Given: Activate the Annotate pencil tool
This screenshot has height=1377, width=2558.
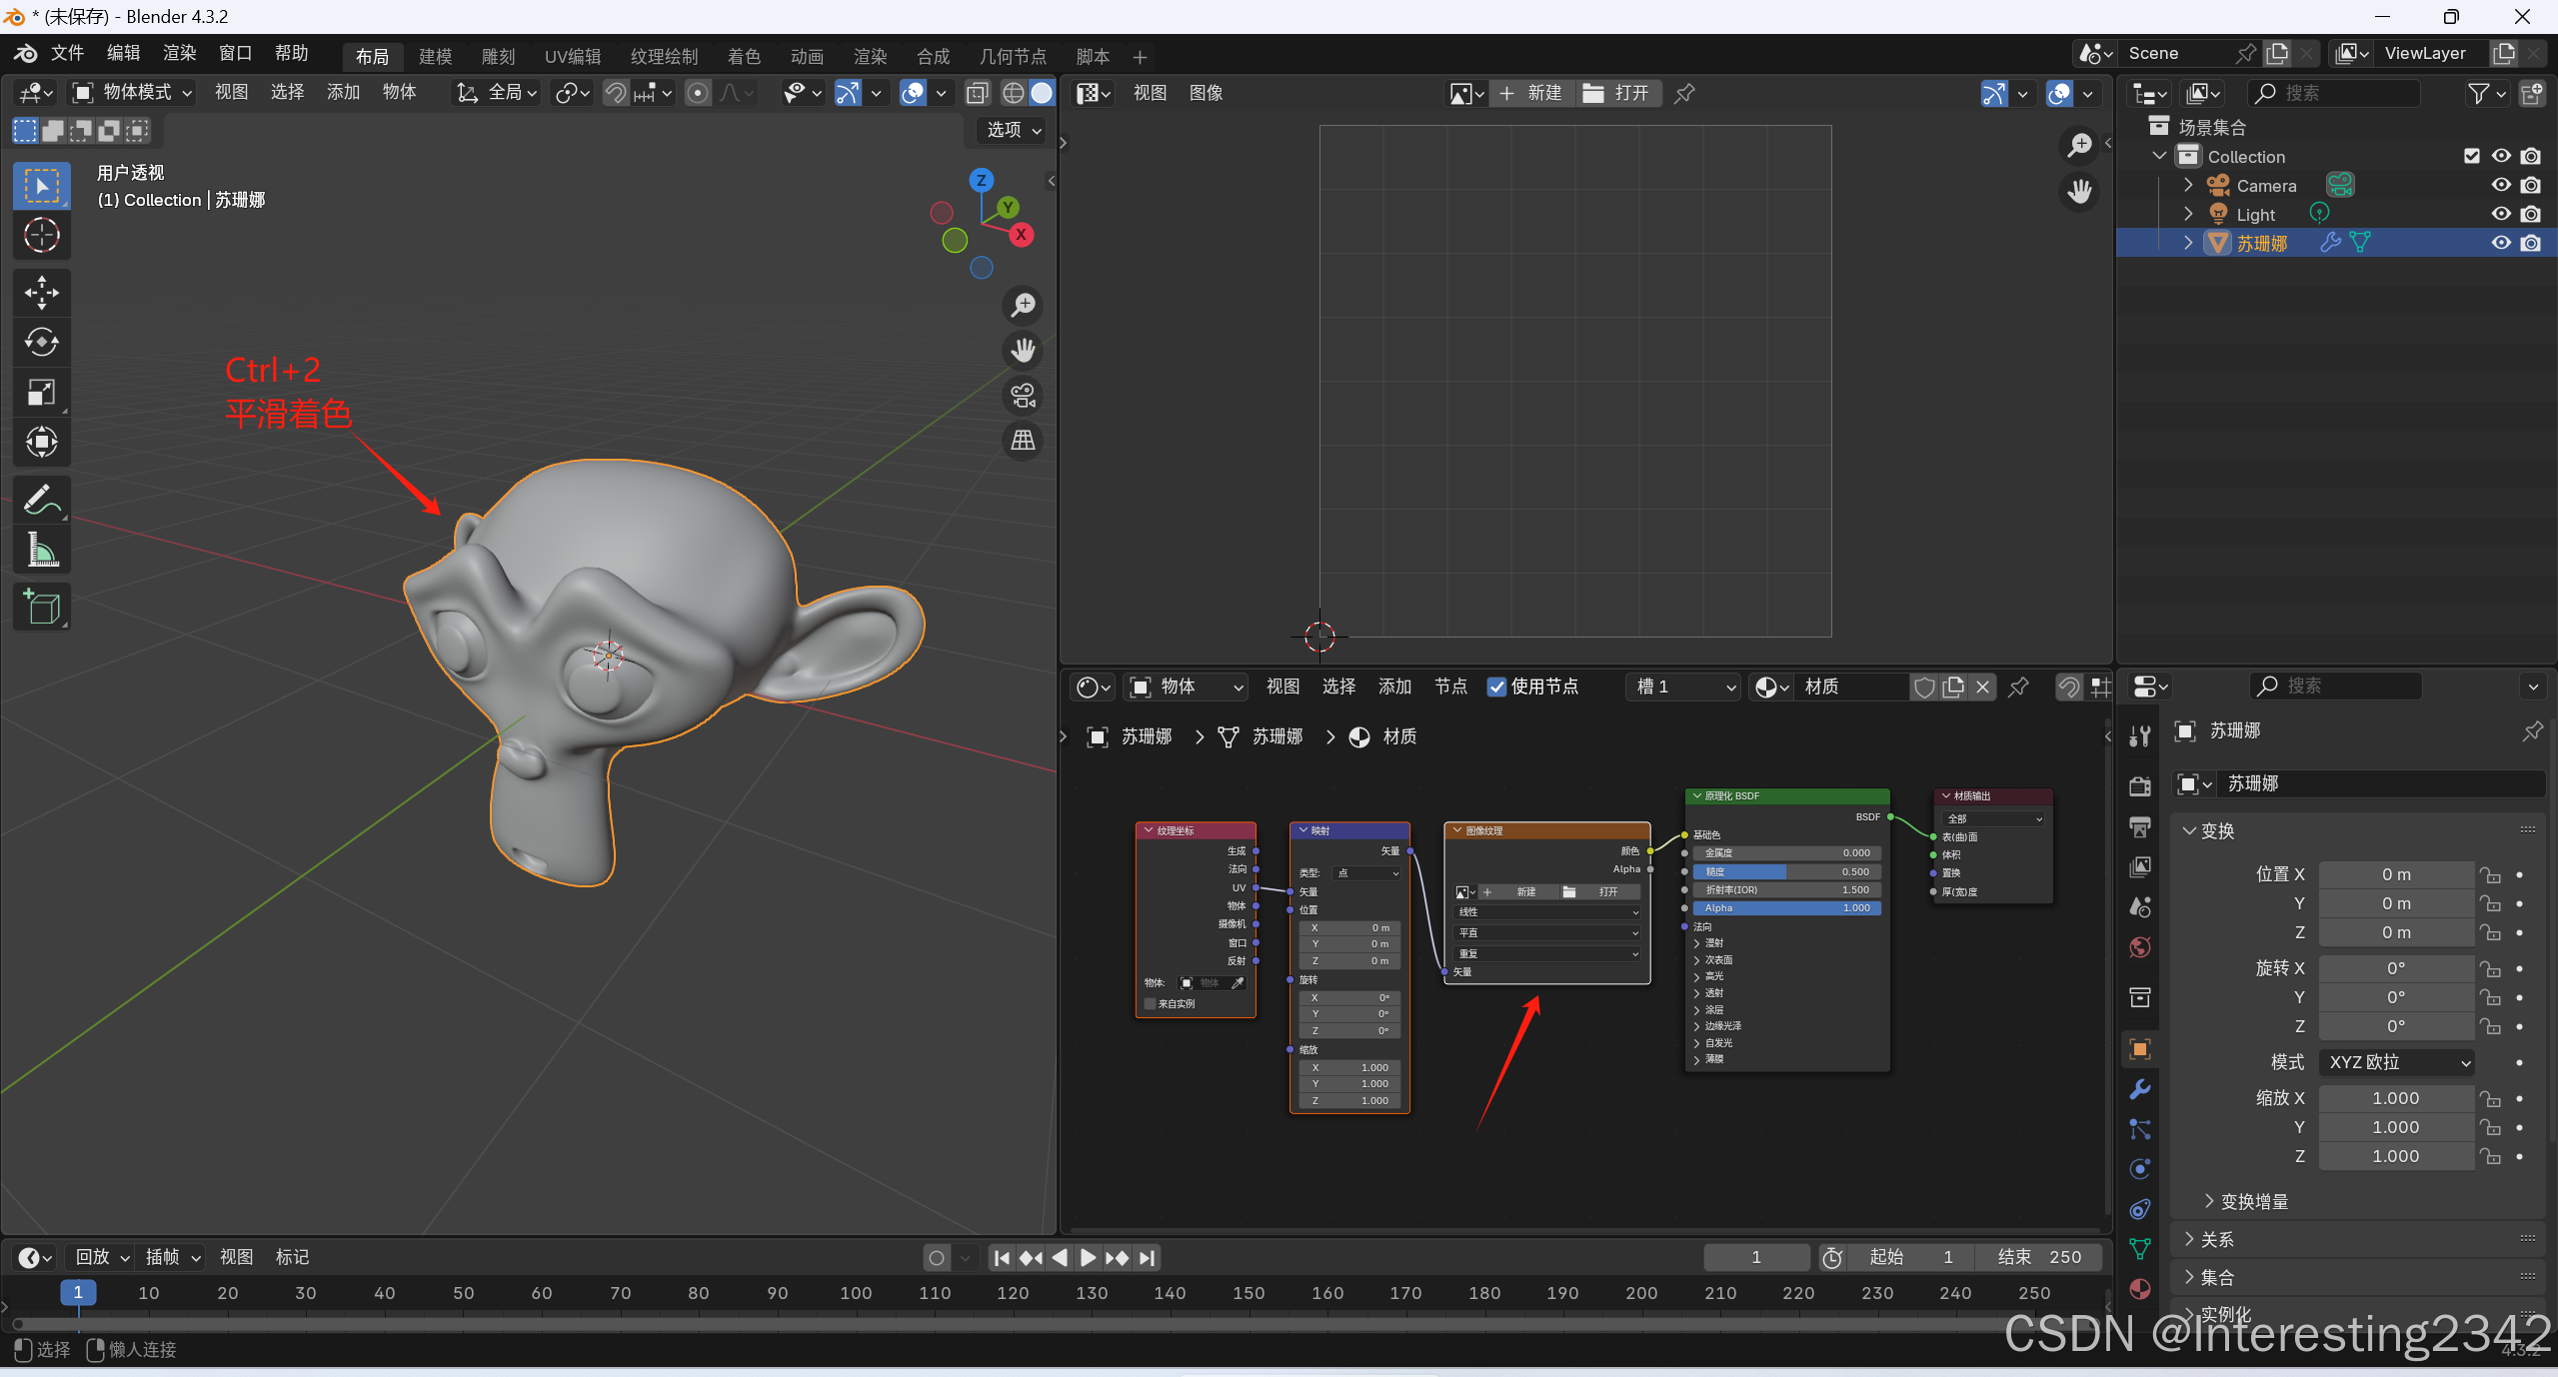Looking at the screenshot, I should pyautogui.click(x=41, y=500).
